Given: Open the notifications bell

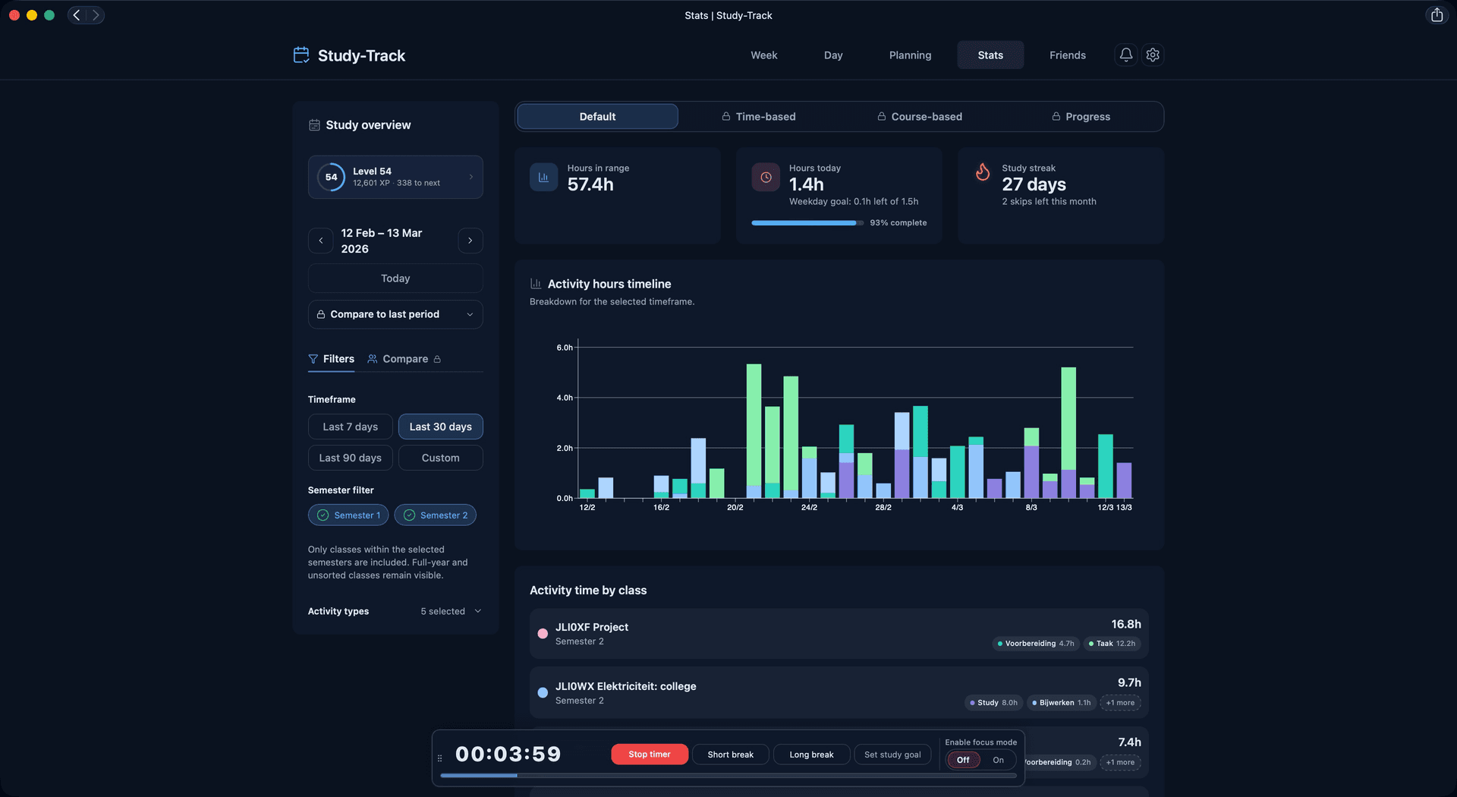Looking at the screenshot, I should pos(1126,55).
